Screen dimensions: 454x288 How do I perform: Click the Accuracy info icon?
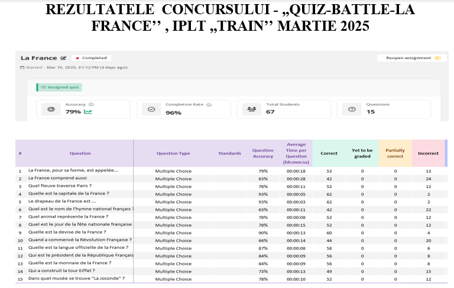click(x=91, y=105)
